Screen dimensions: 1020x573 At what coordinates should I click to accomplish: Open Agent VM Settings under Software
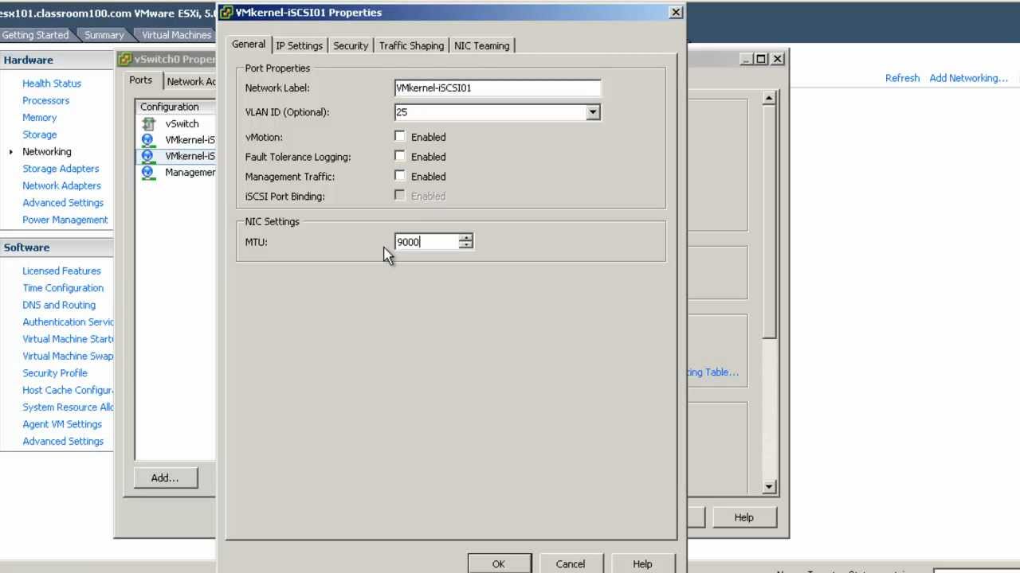(62, 424)
